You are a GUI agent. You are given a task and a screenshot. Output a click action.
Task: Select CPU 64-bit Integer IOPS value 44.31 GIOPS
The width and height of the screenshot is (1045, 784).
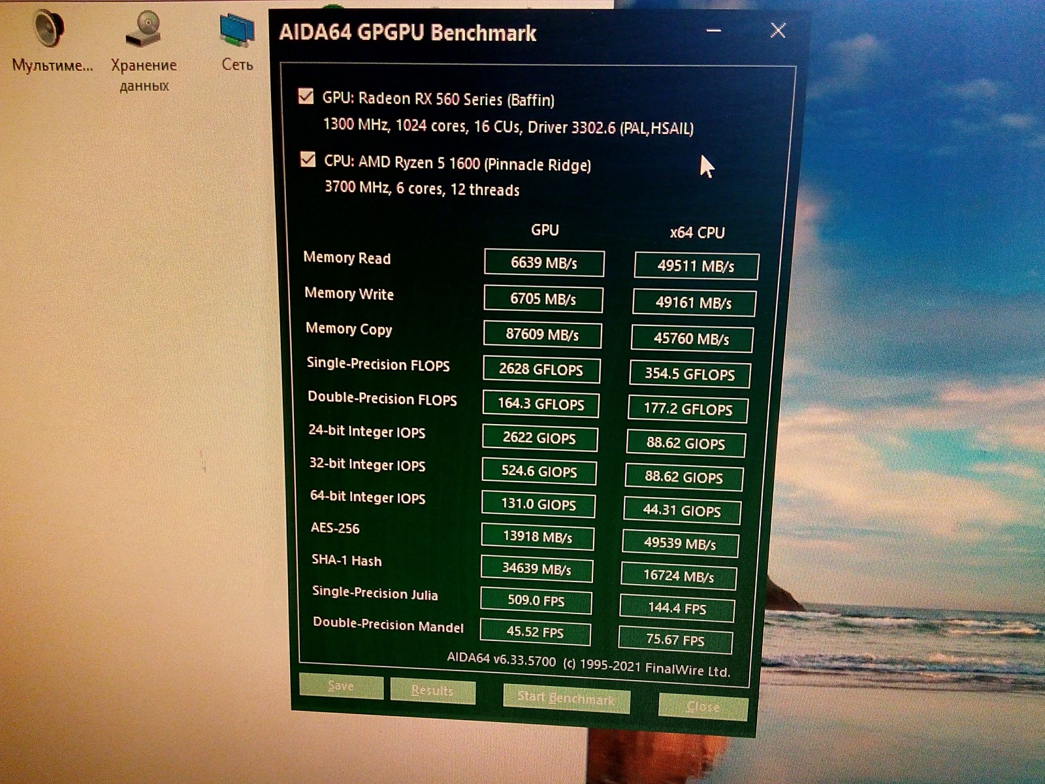[x=682, y=510]
